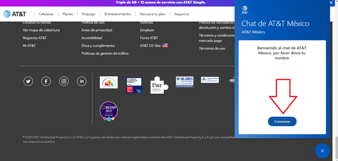Open Foros AT&T footer link
The image size is (338, 161).
149,38
